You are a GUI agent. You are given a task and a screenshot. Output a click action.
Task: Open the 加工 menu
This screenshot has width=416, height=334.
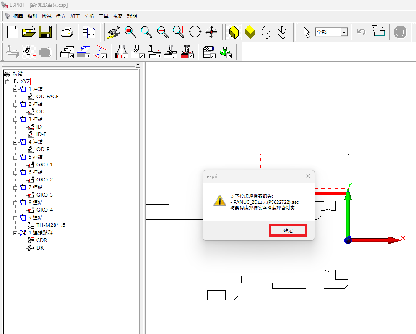(x=75, y=16)
